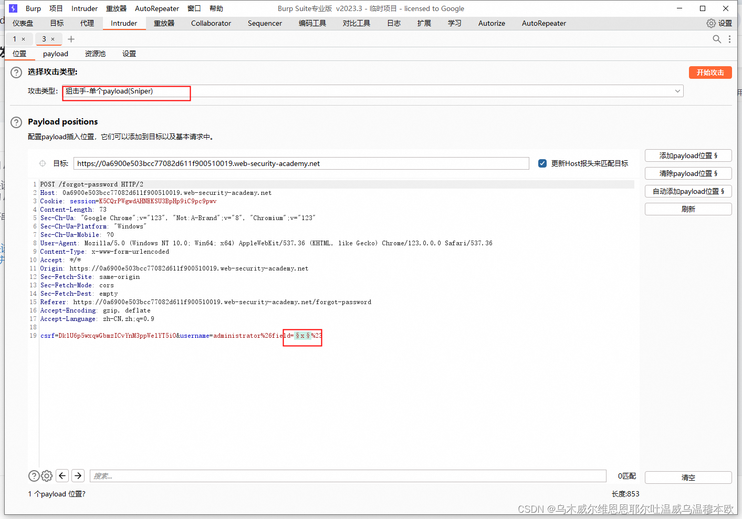Switch to the 日志 tab
742x519 pixels.
click(394, 23)
